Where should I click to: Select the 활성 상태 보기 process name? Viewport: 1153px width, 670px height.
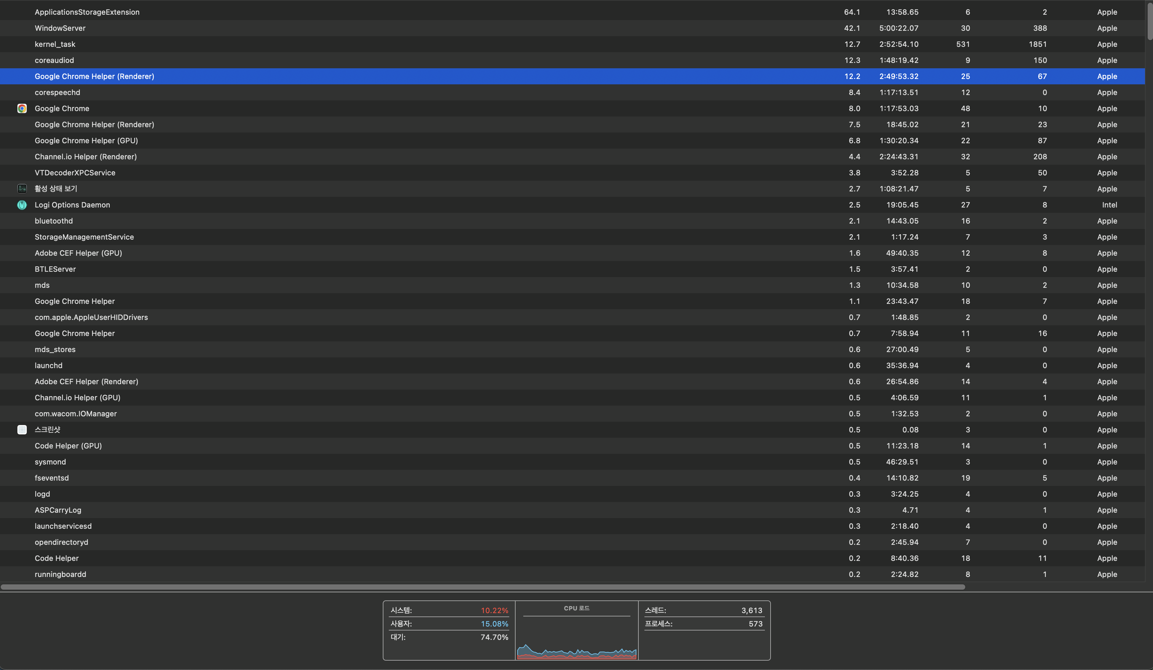[56, 188]
